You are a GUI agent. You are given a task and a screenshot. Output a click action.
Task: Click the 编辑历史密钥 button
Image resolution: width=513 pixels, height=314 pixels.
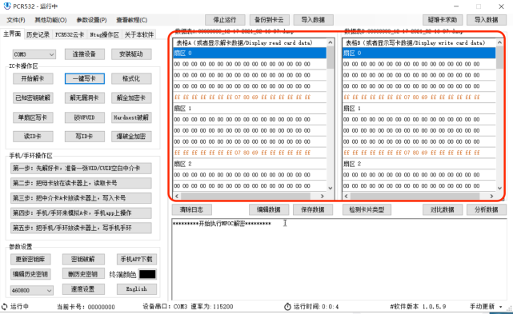coord(30,274)
